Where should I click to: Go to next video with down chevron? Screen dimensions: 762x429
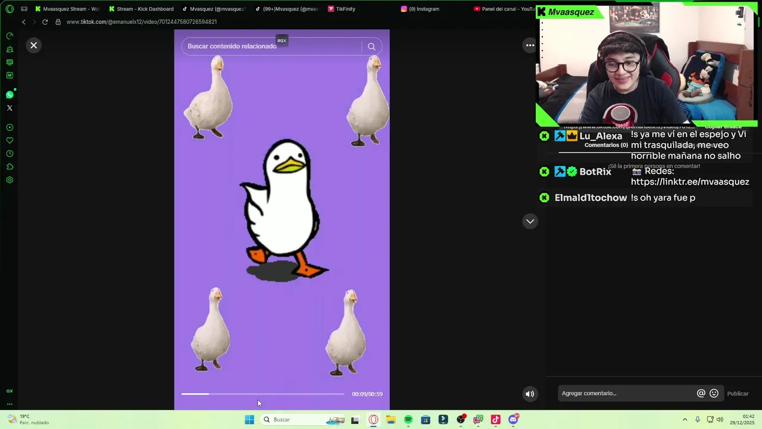(x=530, y=221)
